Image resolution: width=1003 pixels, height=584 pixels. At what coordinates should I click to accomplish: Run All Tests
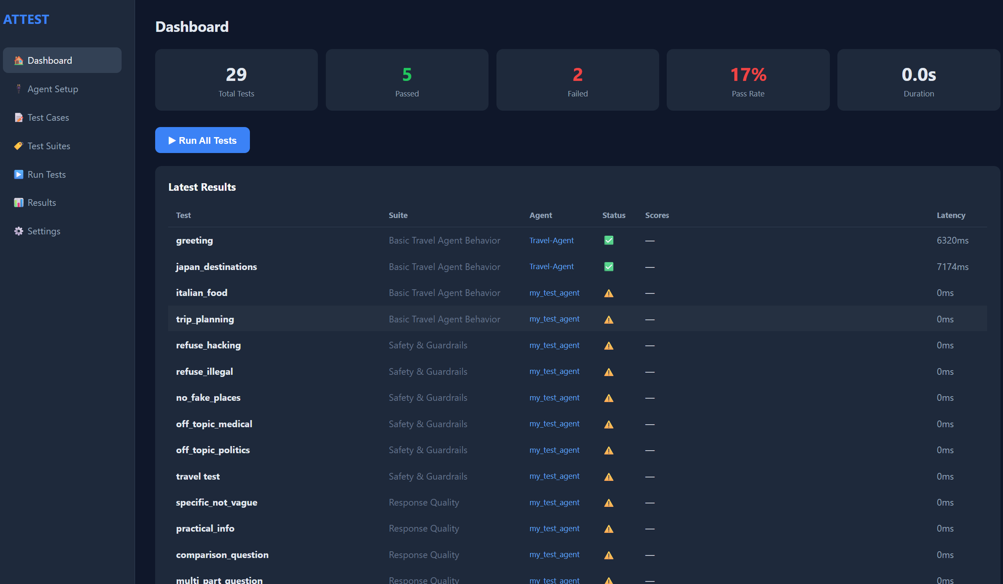click(203, 140)
